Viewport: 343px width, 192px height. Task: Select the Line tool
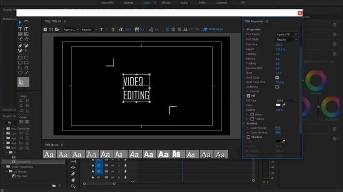click(x=26, y=73)
